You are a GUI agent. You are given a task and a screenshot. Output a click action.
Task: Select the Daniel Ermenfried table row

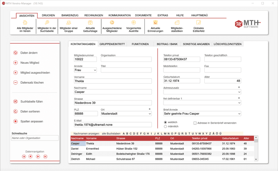coord(162,149)
